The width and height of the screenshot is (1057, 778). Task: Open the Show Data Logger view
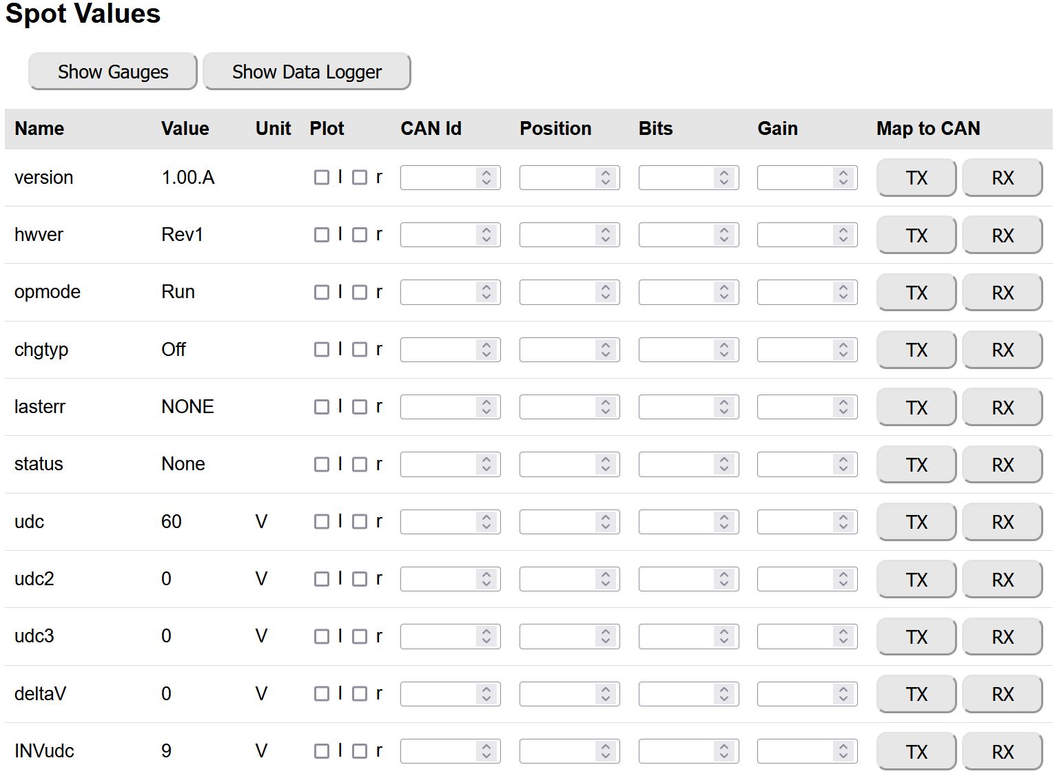pos(307,72)
